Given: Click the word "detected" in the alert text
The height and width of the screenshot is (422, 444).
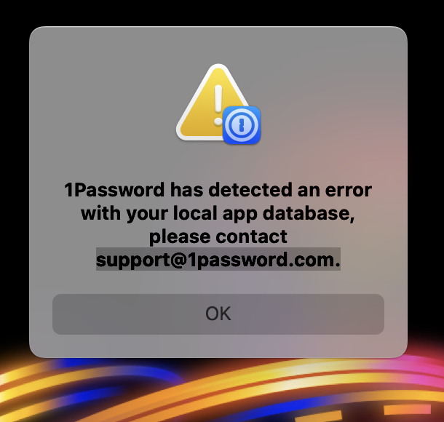Looking at the screenshot, I should point(250,190).
